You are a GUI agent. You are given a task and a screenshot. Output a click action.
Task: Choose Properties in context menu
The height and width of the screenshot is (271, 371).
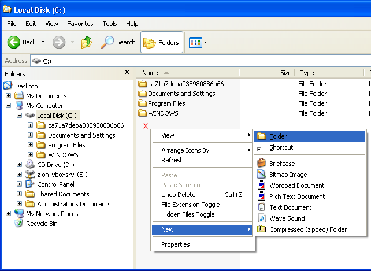[x=202, y=244]
